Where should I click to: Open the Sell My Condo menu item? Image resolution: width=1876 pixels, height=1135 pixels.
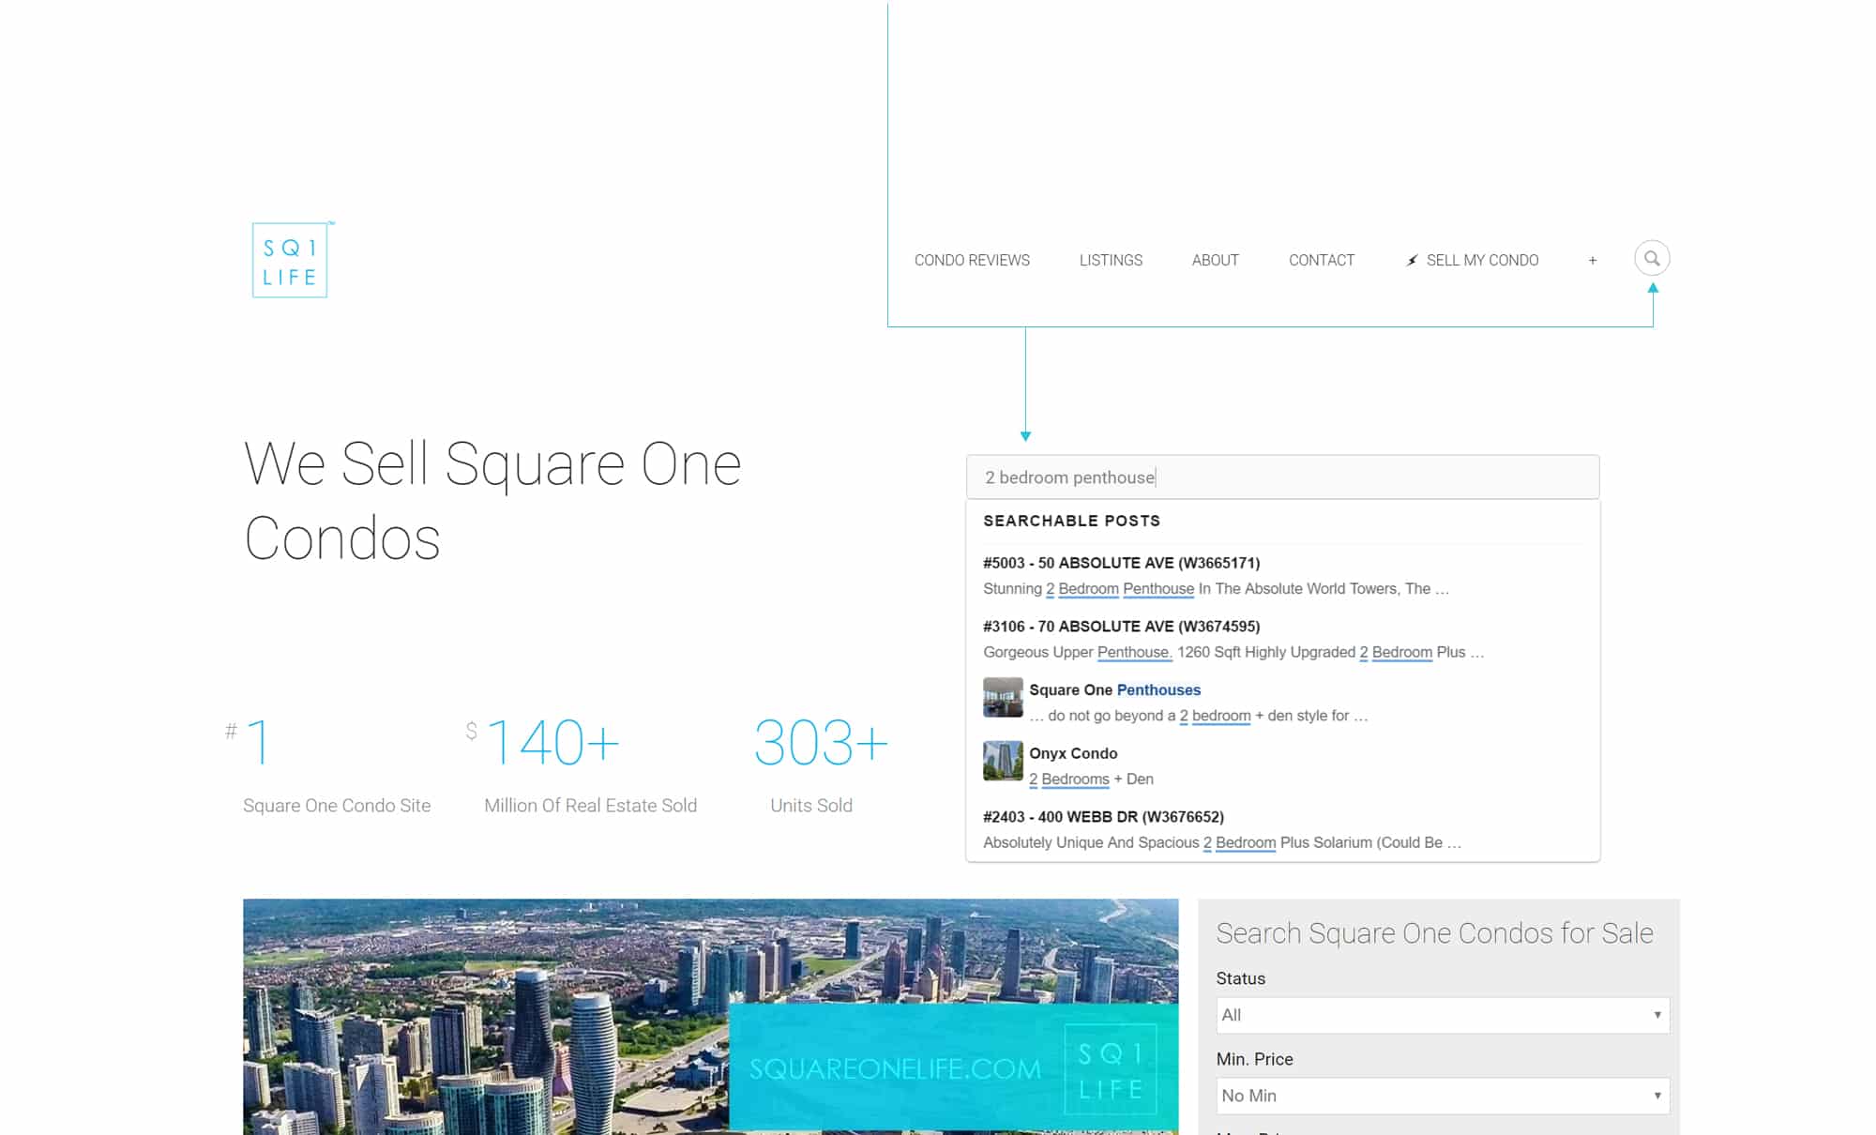(x=1482, y=261)
